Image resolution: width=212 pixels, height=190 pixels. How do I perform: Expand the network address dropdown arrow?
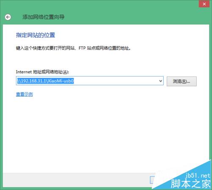tap(161, 81)
